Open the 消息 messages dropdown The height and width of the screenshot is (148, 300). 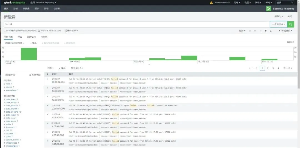pos(237,3)
